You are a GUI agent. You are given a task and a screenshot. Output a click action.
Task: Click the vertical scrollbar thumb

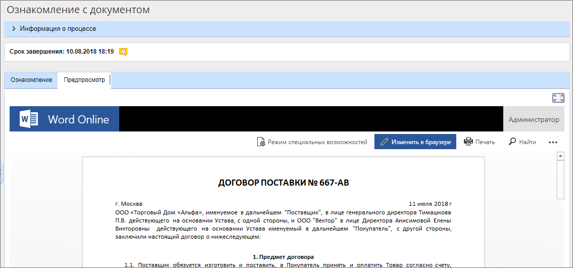560,180
